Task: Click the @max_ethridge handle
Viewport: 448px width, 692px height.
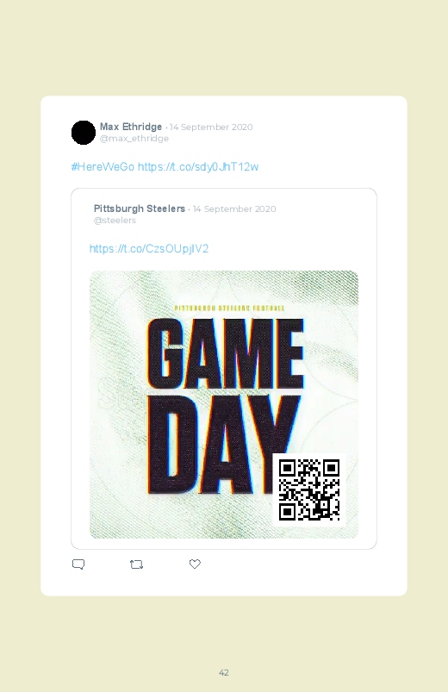Action: (x=134, y=139)
